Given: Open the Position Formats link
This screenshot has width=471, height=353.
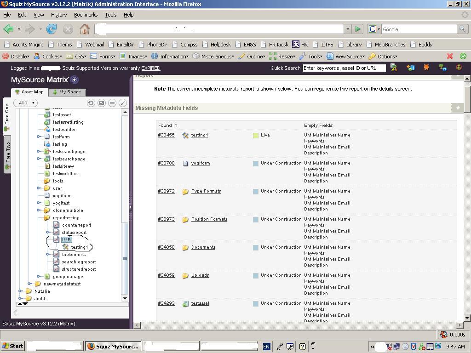Looking at the screenshot, I should (x=209, y=219).
